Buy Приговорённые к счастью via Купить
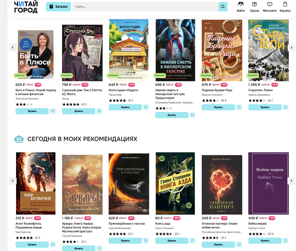The height and width of the screenshot is (251, 296). [x=125, y=240]
